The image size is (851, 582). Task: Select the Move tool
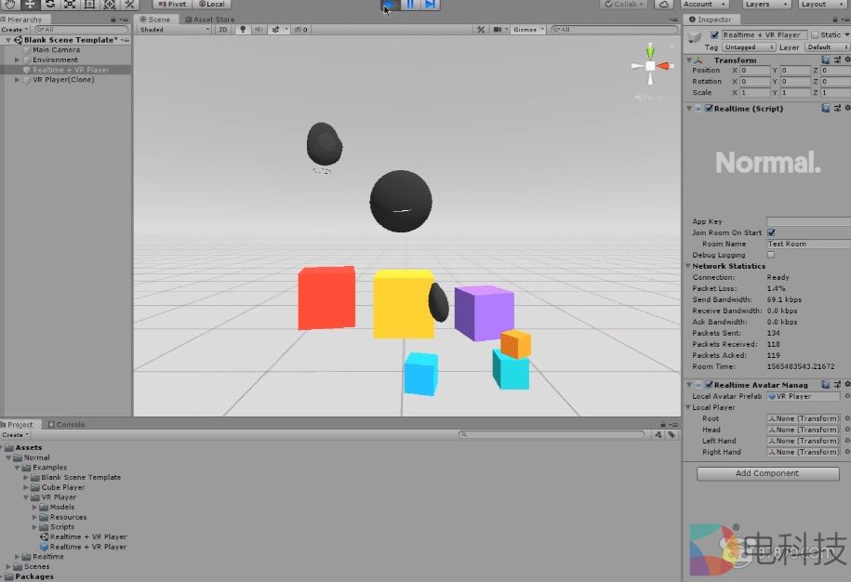coord(30,5)
